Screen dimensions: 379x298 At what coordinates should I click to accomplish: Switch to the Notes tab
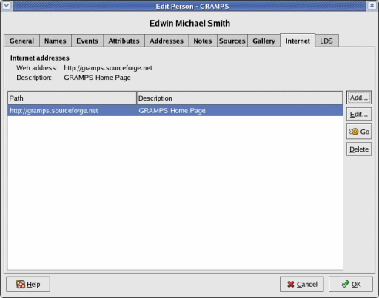[203, 41]
